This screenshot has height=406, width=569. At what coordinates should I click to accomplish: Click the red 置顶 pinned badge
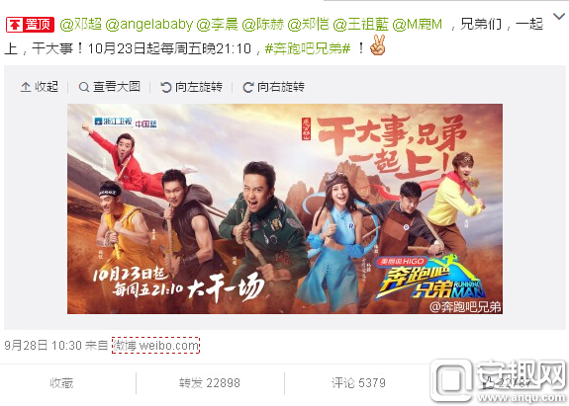pyautogui.click(x=30, y=25)
